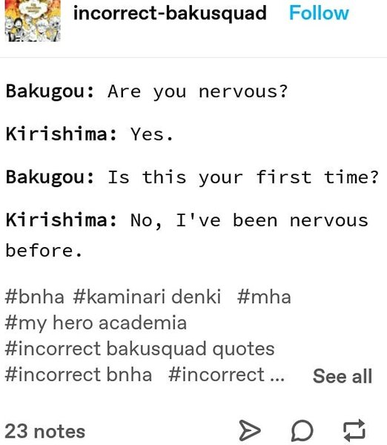The height and width of the screenshot is (445, 387).
Task: Open the #kaminari denki tag
Action: click(147, 297)
